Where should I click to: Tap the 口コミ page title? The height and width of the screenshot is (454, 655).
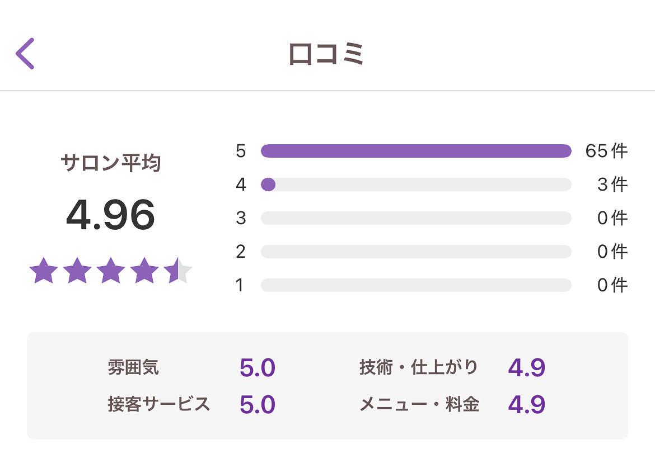[326, 54]
